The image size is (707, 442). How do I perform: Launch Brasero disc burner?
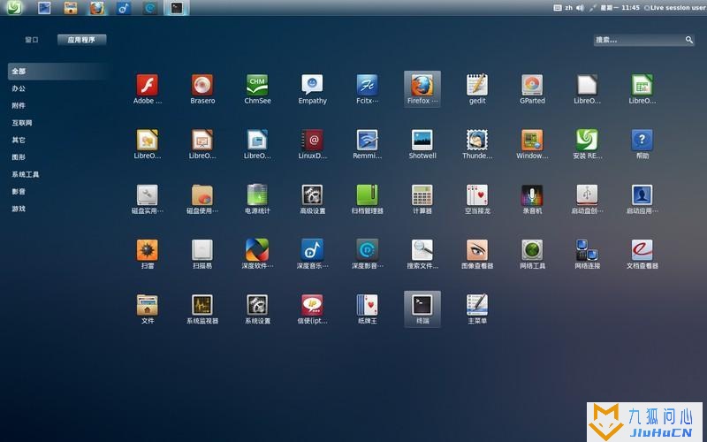(x=202, y=89)
